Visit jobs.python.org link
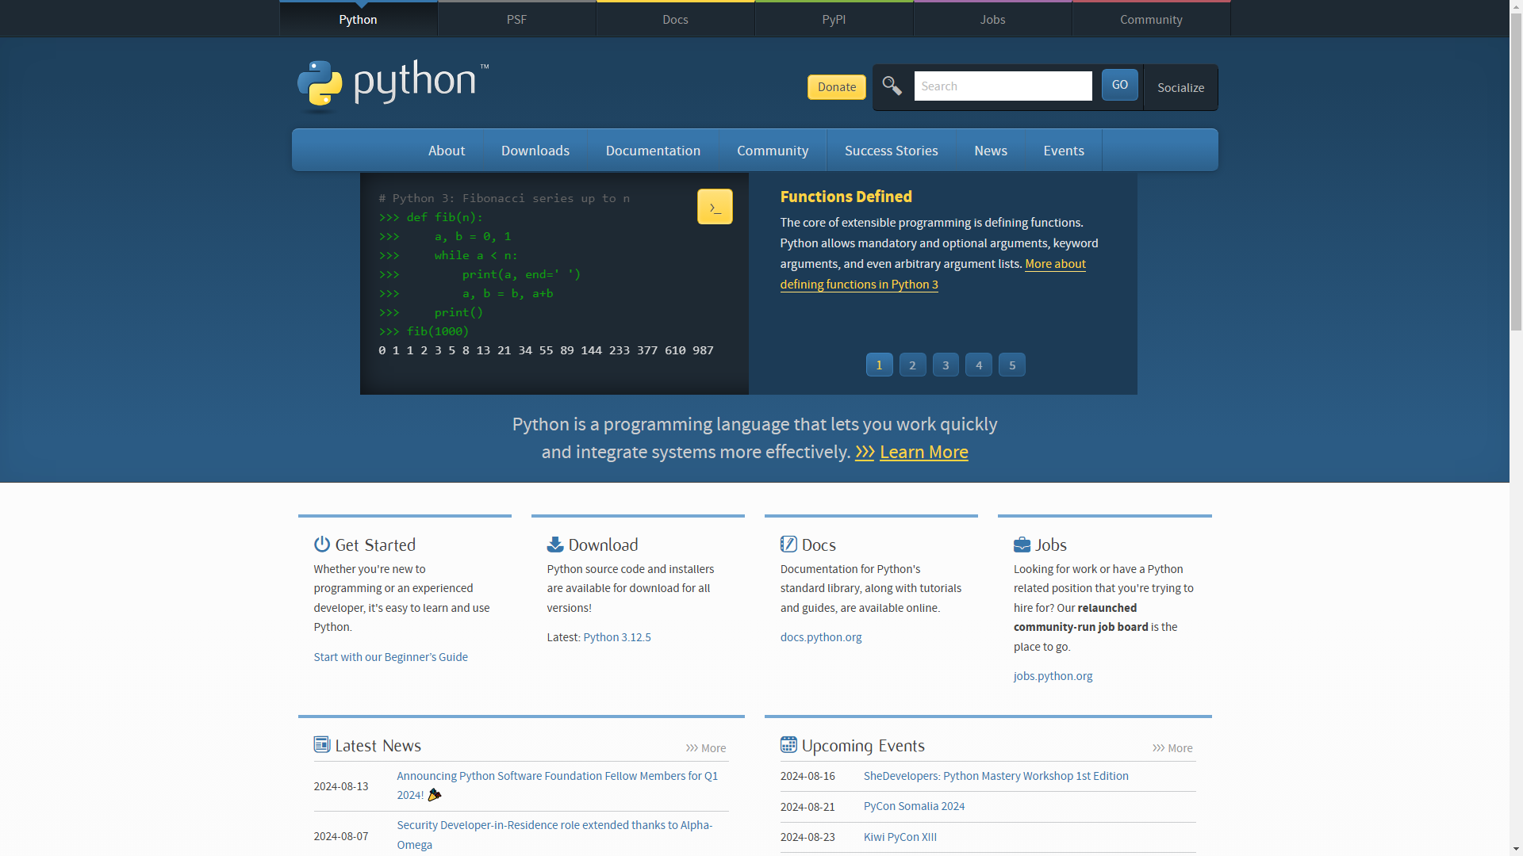This screenshot has width=1523, height=856. click(1053, 676)
